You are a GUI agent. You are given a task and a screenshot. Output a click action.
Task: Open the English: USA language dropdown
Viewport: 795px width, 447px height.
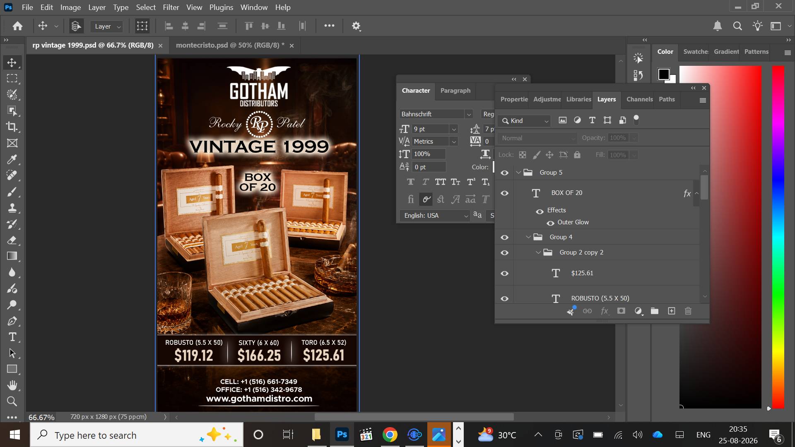click(x=465, y=216)
